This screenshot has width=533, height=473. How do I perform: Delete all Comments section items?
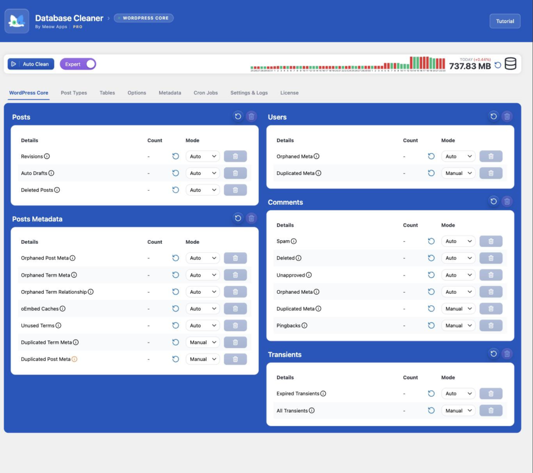coord(507,202)
